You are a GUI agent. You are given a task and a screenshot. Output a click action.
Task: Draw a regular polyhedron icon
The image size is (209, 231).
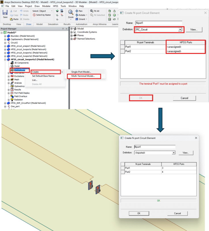(110, 19)
